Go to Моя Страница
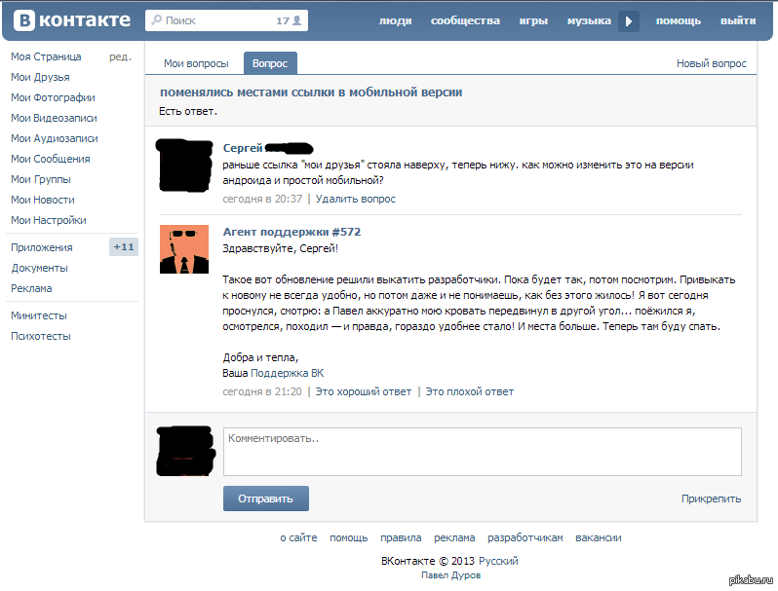This screenshot has width=778, height=591. (x=46, y=56)
